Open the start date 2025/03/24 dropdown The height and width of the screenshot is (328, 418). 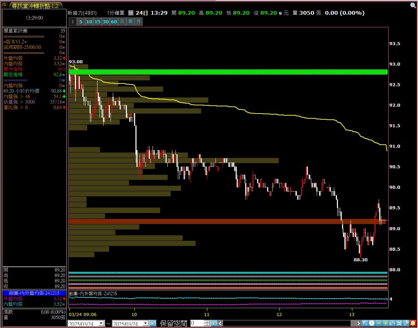(101, 323)
